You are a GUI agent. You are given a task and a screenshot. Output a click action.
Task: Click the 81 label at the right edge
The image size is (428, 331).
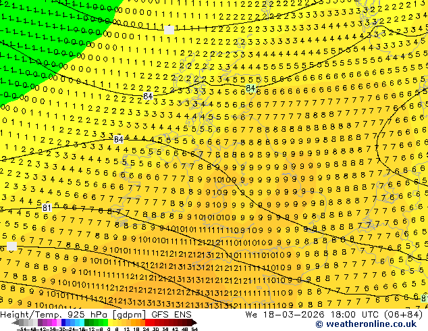(425, 298)
